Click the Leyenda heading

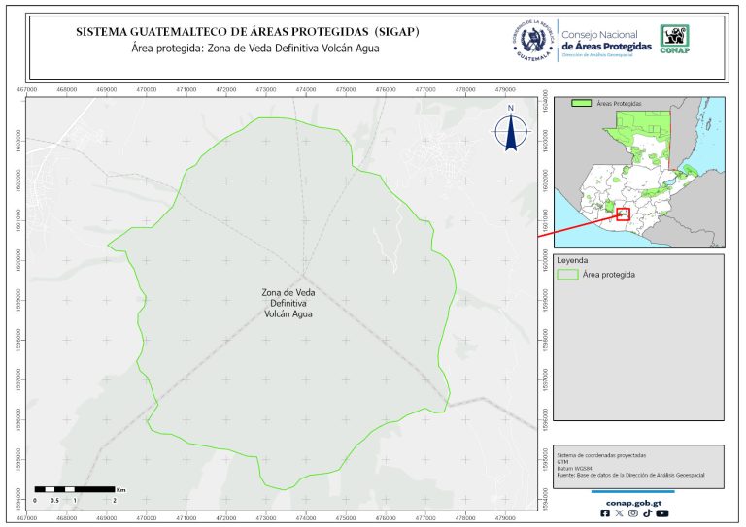(574, 260)
